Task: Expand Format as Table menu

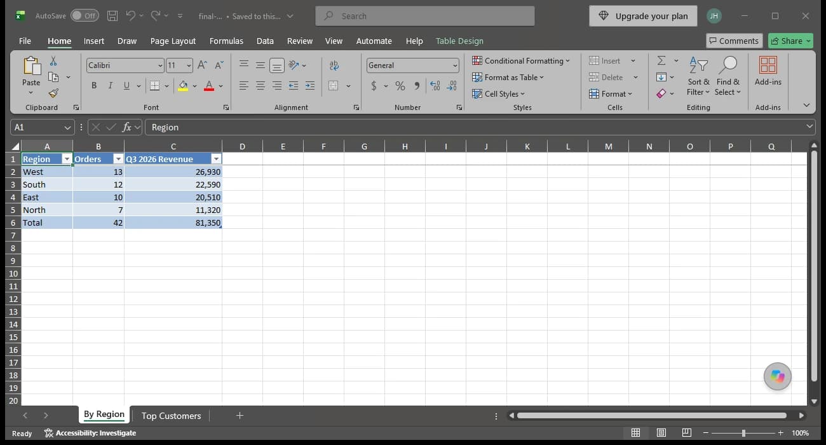Action: pos(508,77)
